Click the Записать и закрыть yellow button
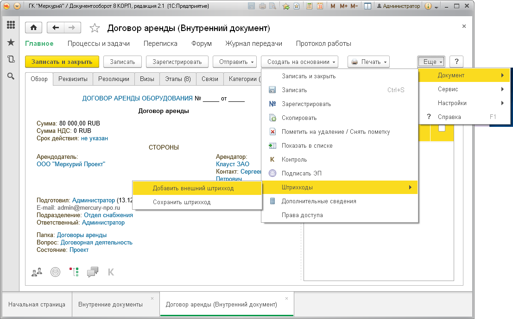 click(x=62, y=62)
